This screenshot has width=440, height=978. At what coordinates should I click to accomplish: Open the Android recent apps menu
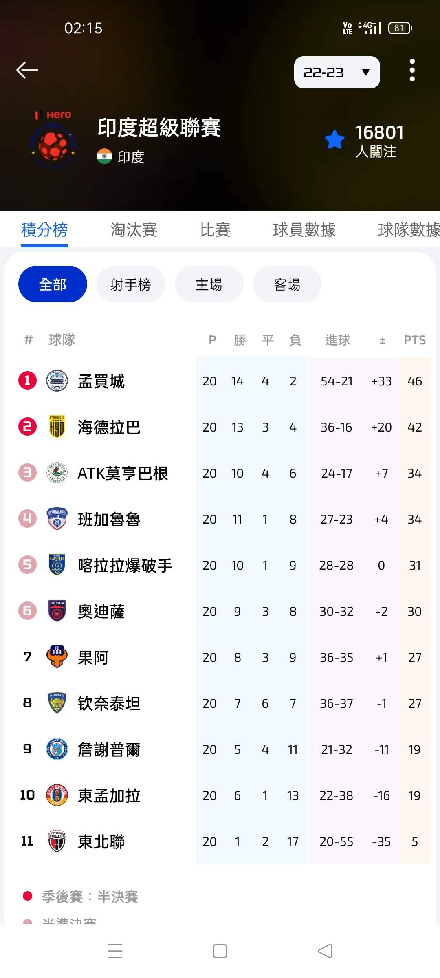coord(115,951)
